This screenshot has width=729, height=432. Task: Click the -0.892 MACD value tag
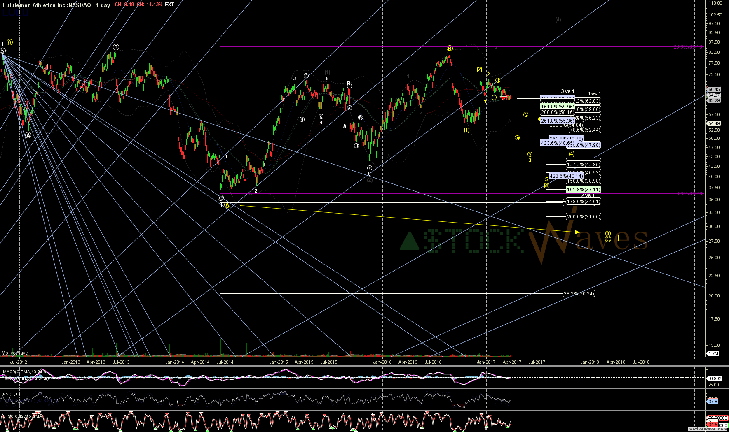(x=714, y=379)
